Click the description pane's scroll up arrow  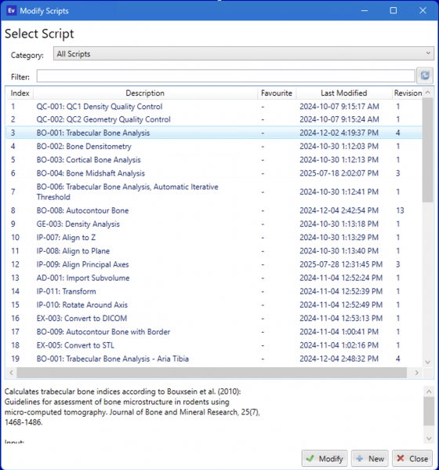[x=429, y=392]
